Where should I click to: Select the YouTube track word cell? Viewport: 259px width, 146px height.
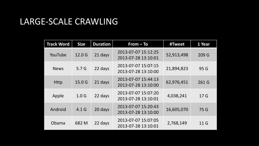[58, 55]
